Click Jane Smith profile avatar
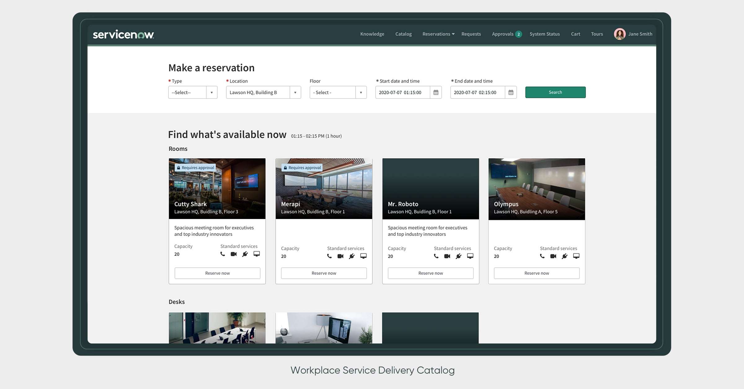 pyautogui.click(x=619, y=34)
